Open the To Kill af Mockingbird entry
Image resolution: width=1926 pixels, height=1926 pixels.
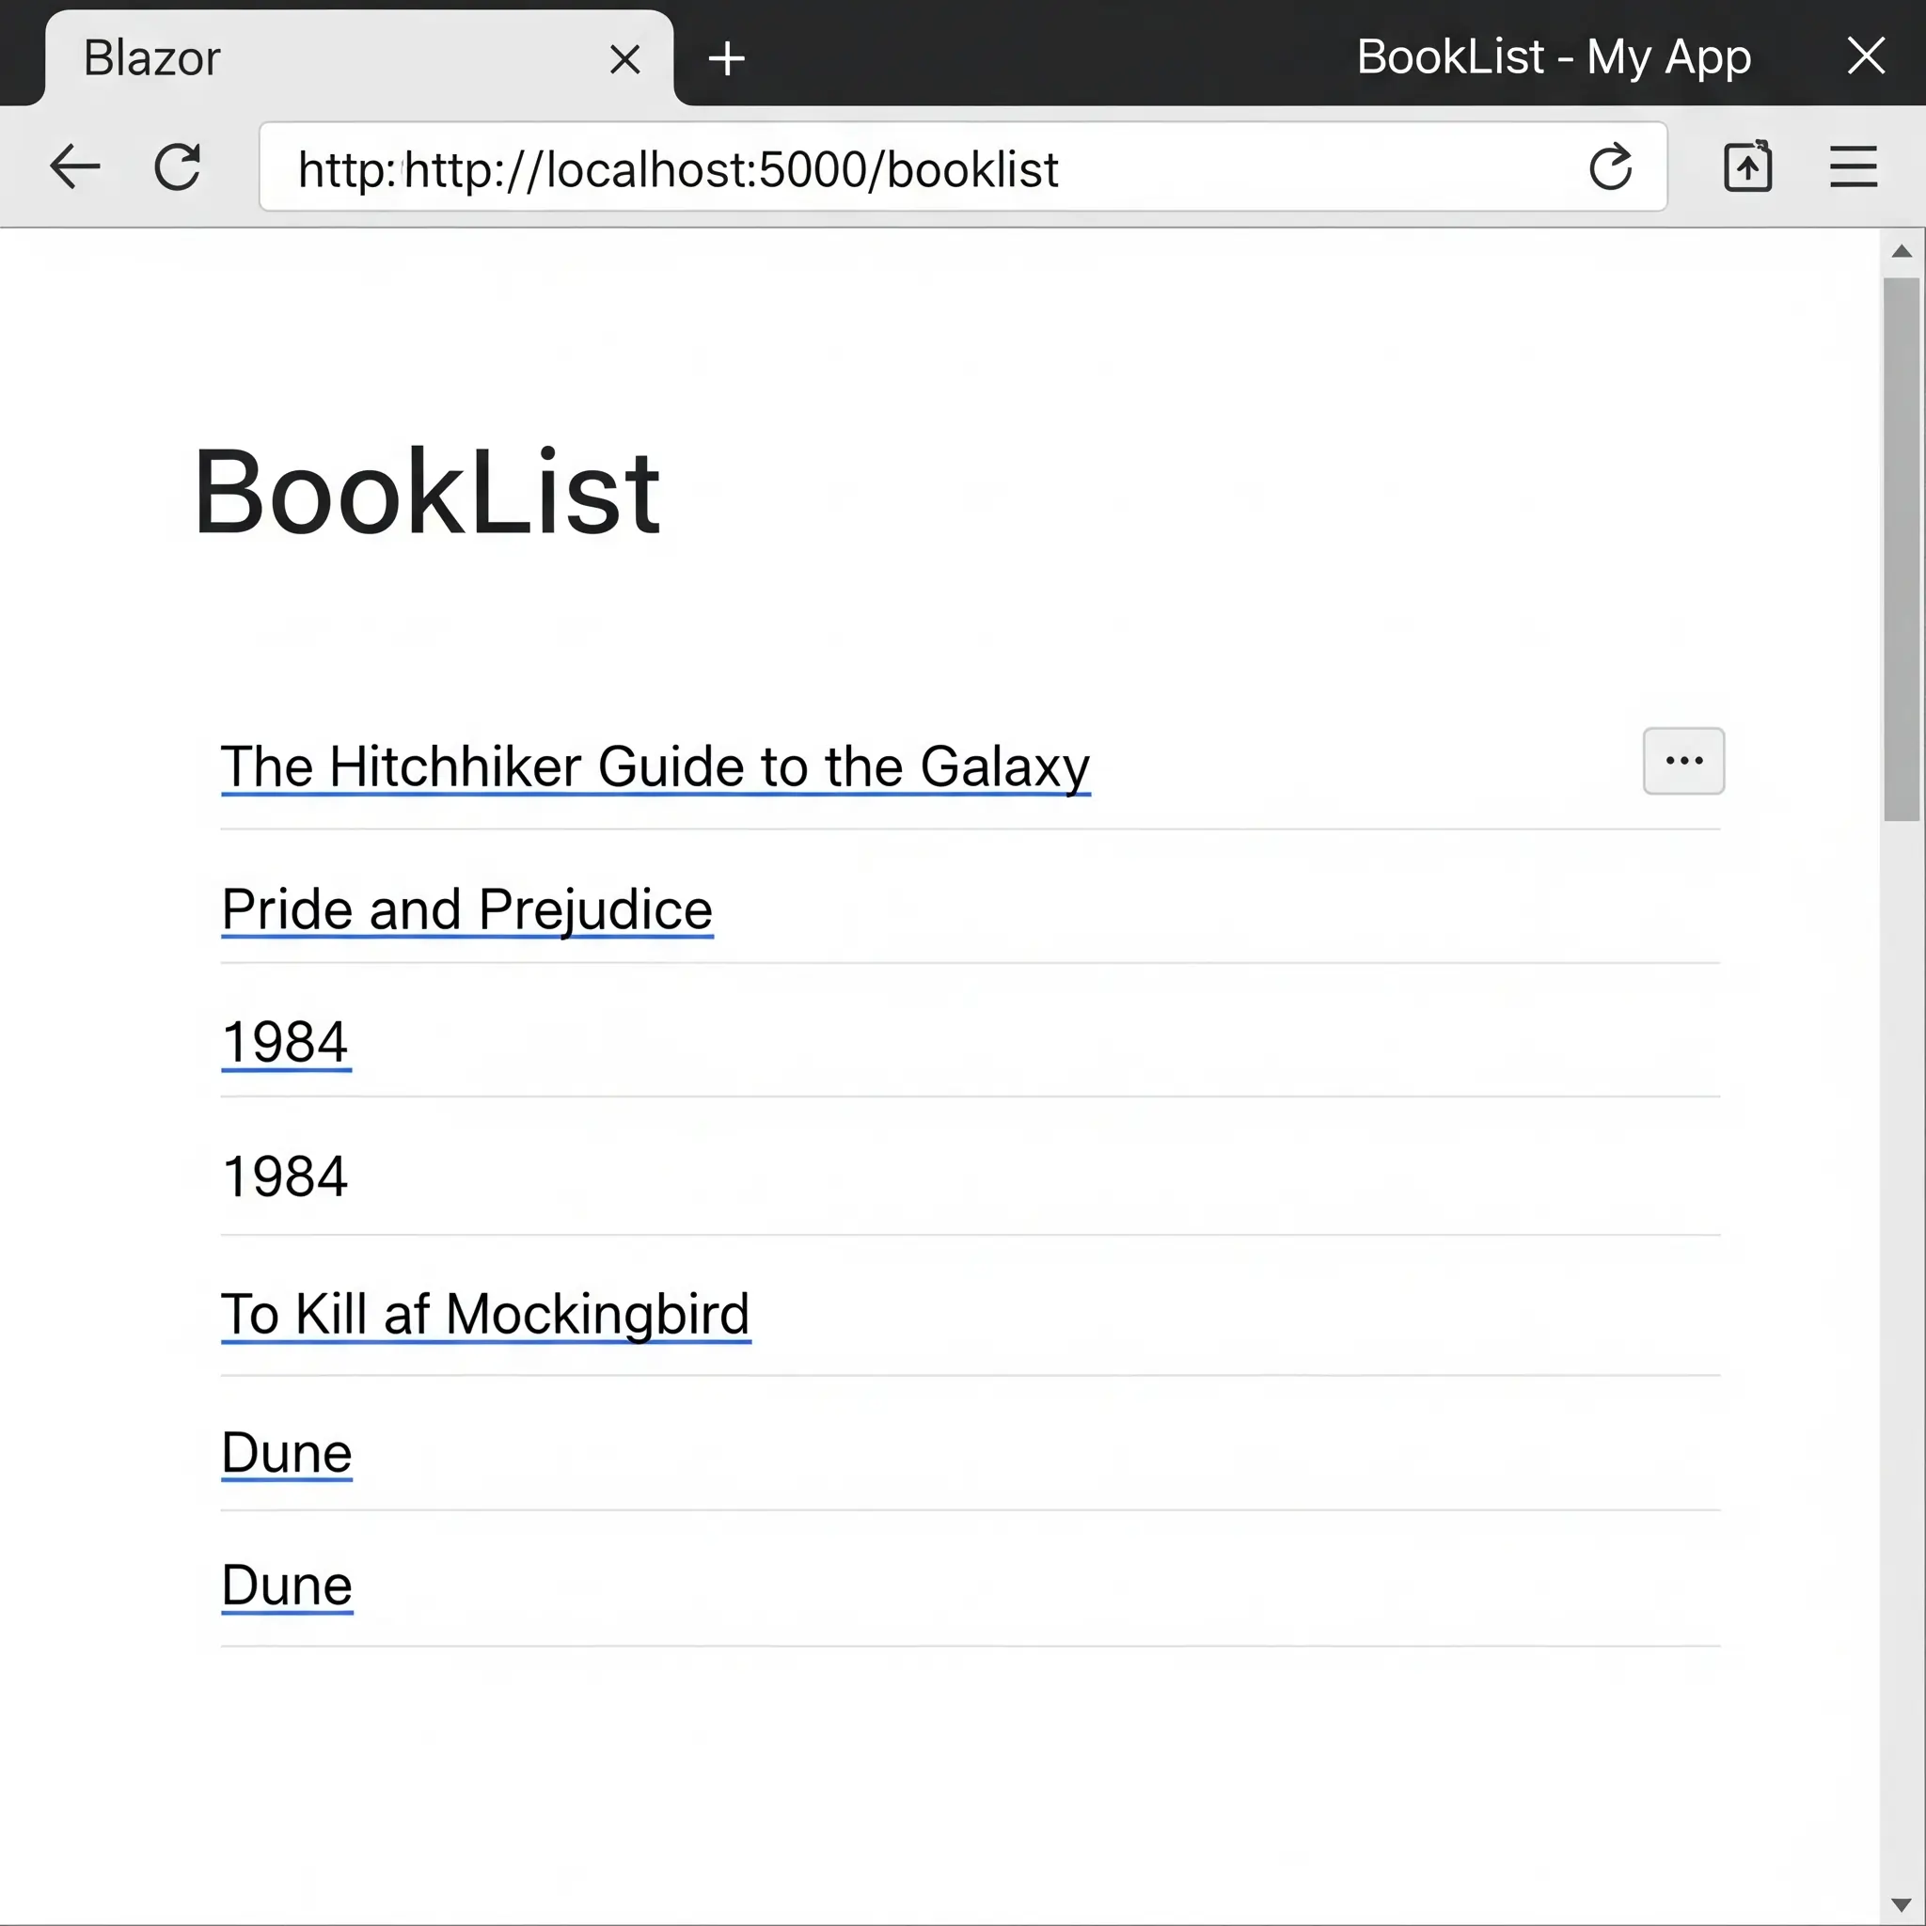coord(485,1314)
